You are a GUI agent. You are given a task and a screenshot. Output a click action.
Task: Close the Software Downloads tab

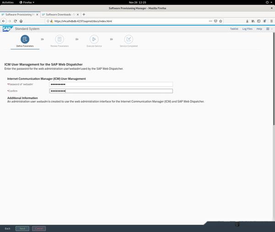pos(78,15)
